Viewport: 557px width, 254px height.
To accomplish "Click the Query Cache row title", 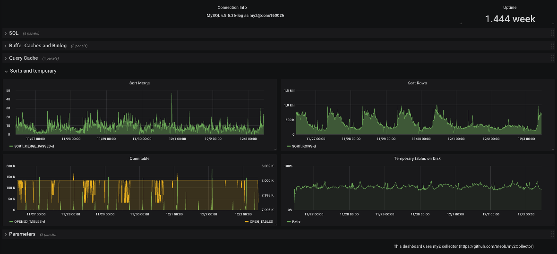I will (24, 58).
